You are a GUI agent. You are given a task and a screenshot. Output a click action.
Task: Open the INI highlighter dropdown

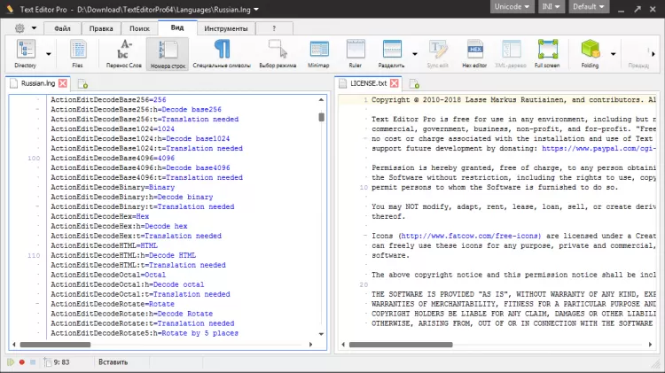click(x=551, y=7)
